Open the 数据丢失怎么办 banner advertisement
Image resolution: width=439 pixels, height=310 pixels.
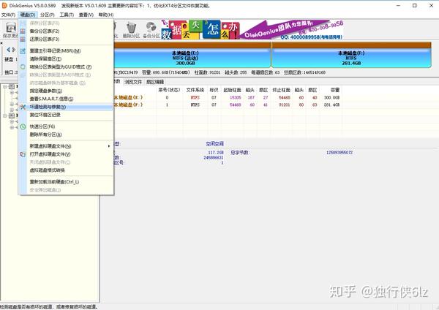[200, 29]
